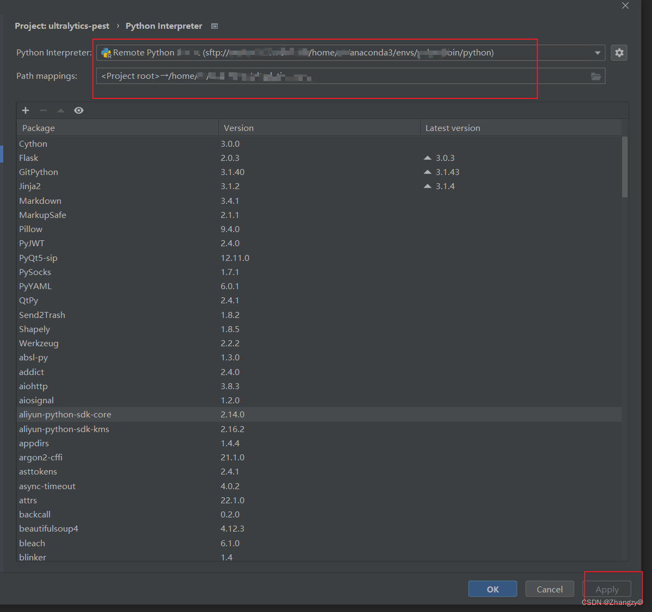Sort the table by the Package column header
The image size is (652, 612).
click(117, 128)
